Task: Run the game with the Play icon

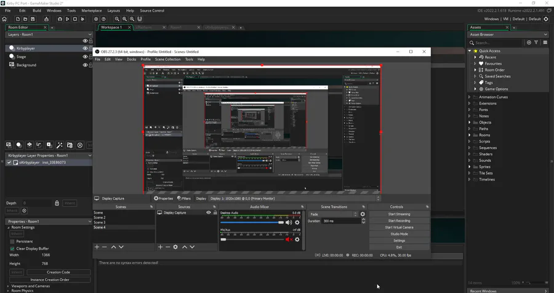Action: 67,19
